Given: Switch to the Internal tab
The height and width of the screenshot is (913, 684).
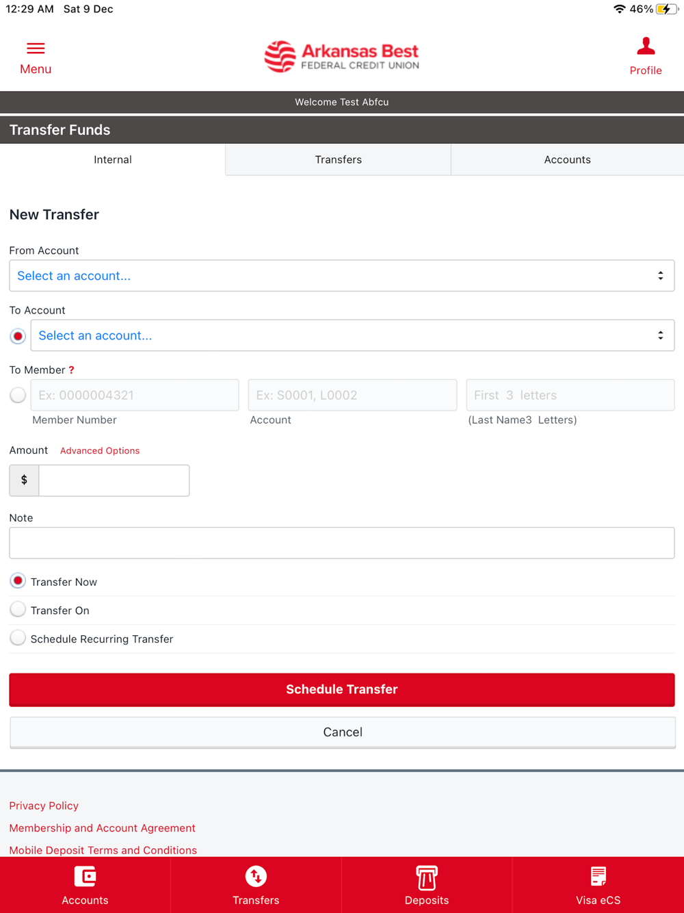Looking at the screenshot, I should coord(113,159).
